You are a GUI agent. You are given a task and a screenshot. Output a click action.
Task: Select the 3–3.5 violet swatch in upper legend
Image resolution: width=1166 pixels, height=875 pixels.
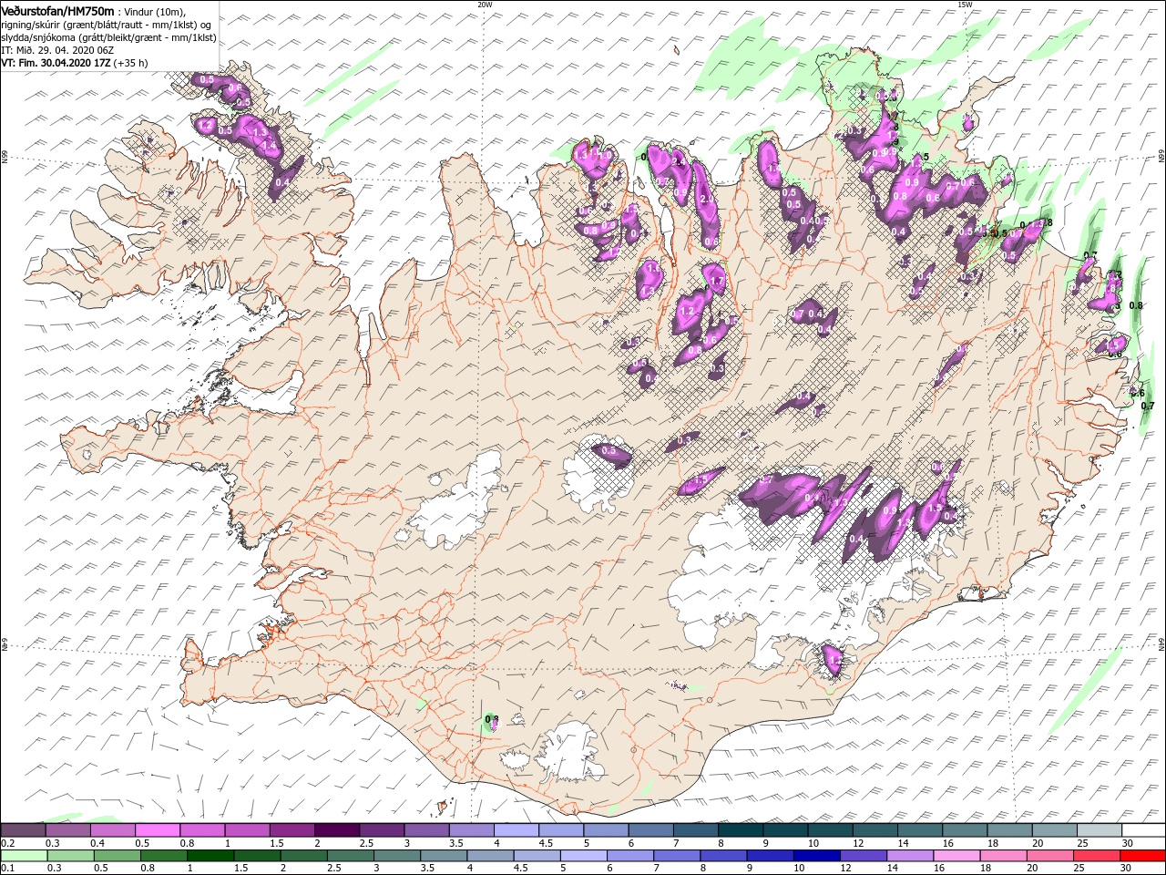pyautogui.click(x=426, y=829)
